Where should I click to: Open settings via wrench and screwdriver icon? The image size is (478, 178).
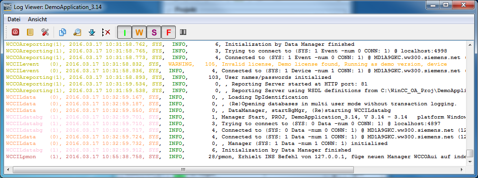click(45, 32)
